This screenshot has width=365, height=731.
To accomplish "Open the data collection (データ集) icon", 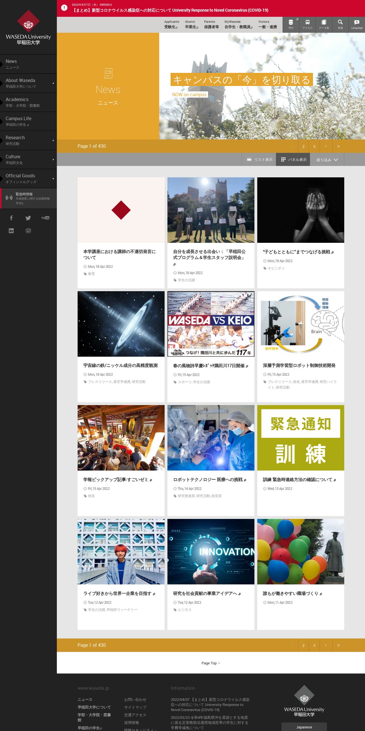I will (x=324, y=24).
